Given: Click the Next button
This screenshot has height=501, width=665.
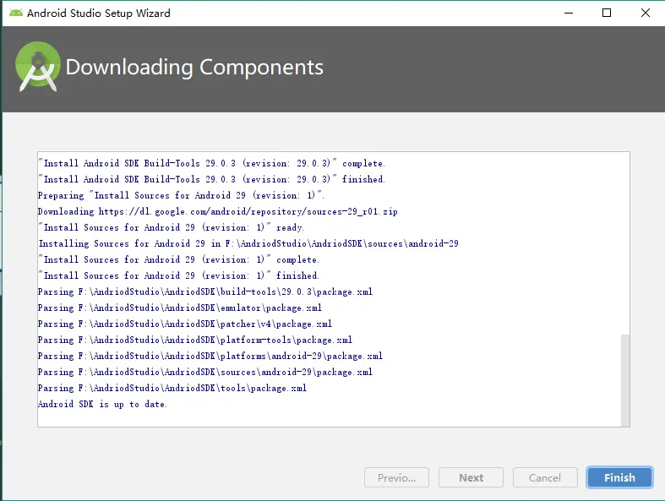Looking at the screenshot, I should point(471,477).
